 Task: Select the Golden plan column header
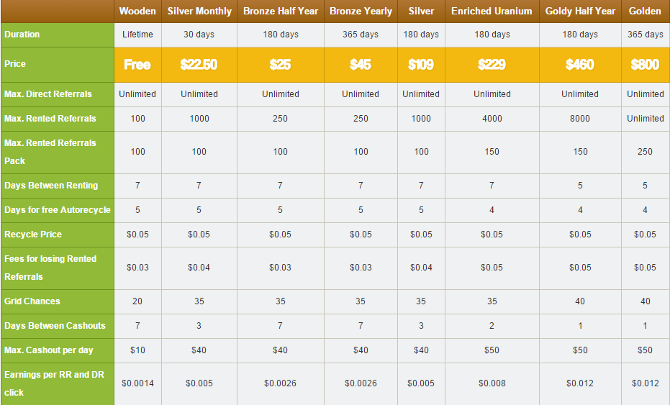click(646, 11)
